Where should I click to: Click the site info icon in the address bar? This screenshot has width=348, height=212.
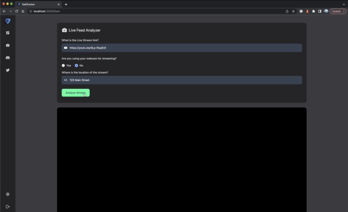[31, 11]
